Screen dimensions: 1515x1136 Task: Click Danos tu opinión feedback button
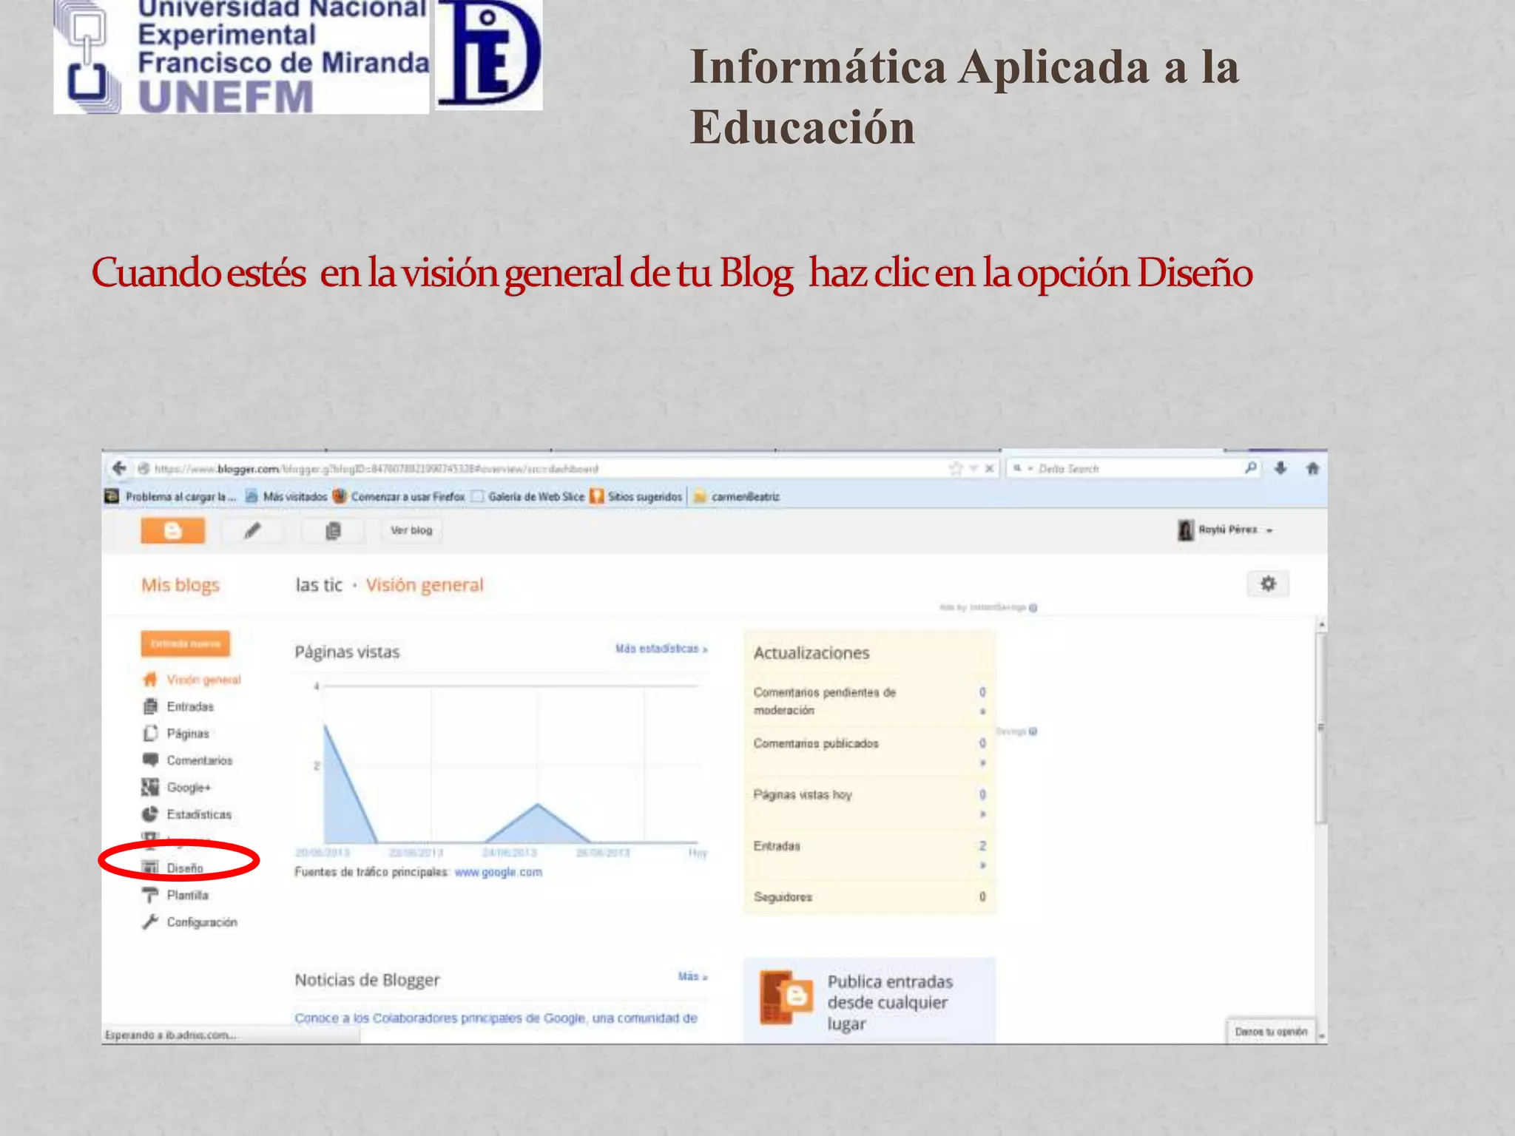1271,1031
